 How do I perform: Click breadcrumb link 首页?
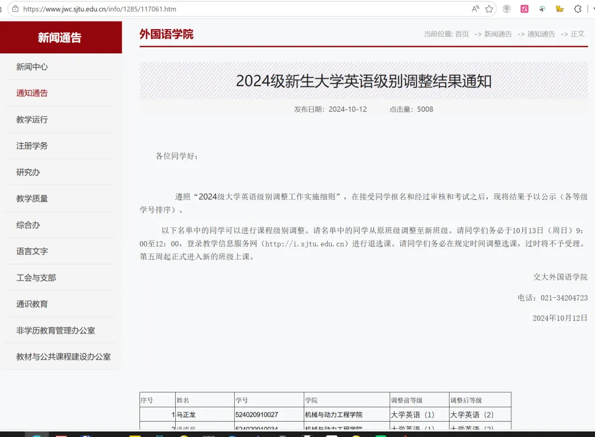pyautogui.click(x=462, y=34)
